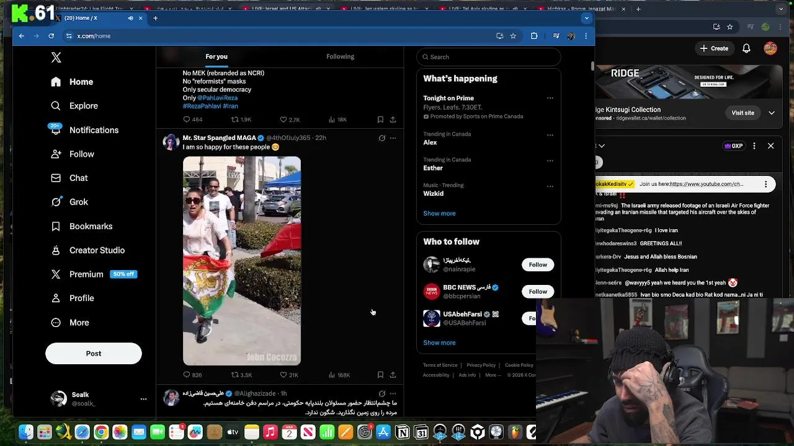
Task: Open Premium with 50% off badge
Action: [x=93, y=274]
